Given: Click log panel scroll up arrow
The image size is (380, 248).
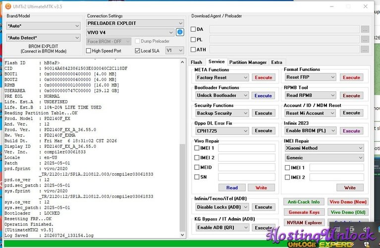Looking at the screenshot, I should pos(182,62).
